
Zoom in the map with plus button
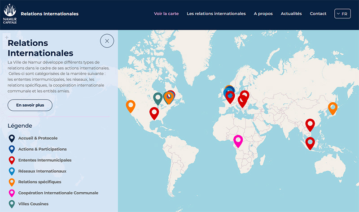[7, 37]
